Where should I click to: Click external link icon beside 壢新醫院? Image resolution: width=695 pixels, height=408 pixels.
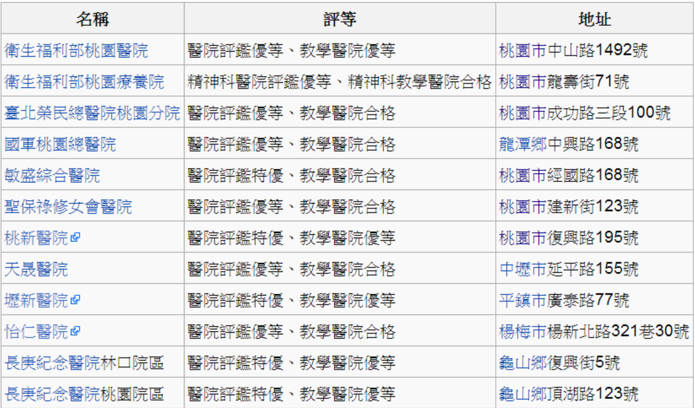[x=75, y=301]
